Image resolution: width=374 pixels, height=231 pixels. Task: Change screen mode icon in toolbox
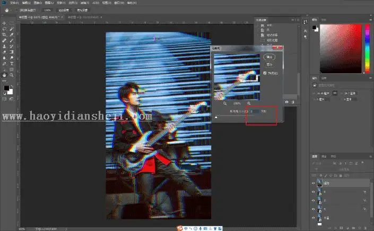(12, 99)
